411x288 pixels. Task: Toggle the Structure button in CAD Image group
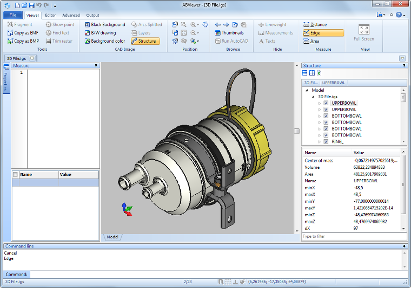pos(145,41)
